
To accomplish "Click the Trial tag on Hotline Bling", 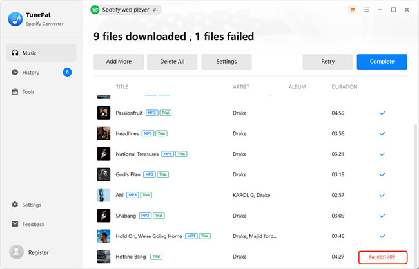I will point(157,257).
